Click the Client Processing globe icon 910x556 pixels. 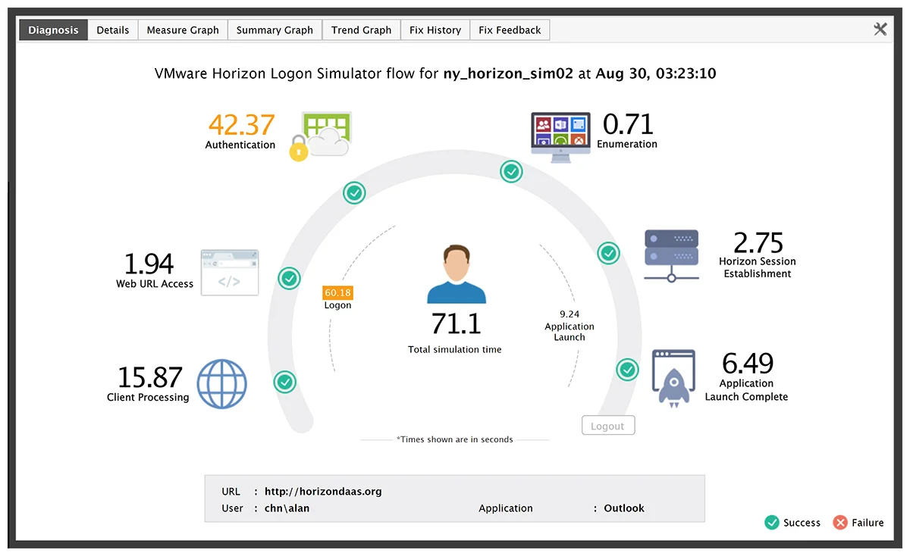click(222, 384)
